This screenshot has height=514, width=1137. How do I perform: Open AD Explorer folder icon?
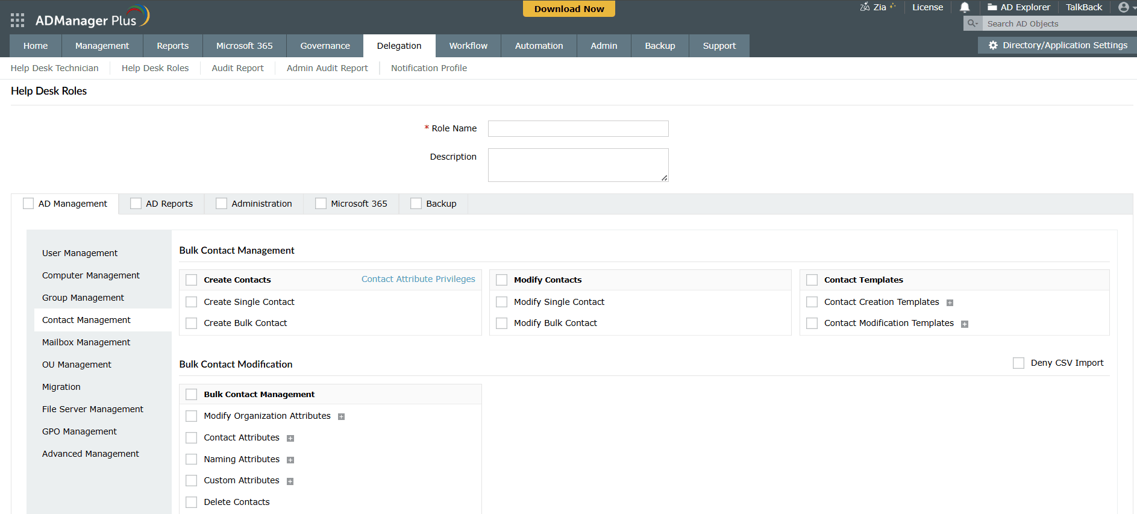(992, 7)
